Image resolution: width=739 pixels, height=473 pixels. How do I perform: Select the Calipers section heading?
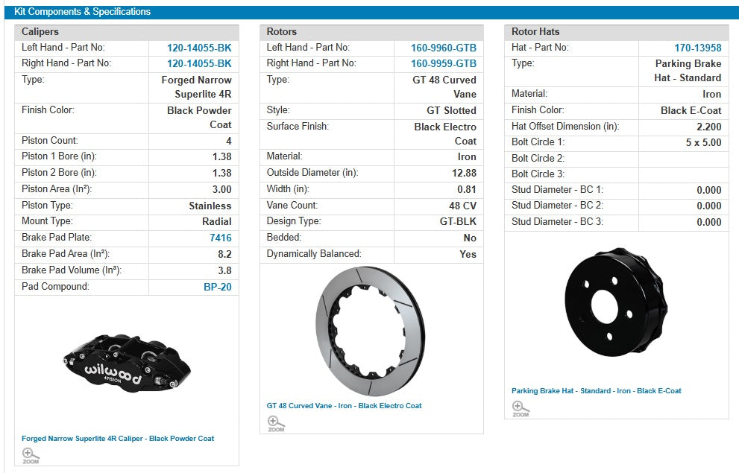tap(40, 32)
